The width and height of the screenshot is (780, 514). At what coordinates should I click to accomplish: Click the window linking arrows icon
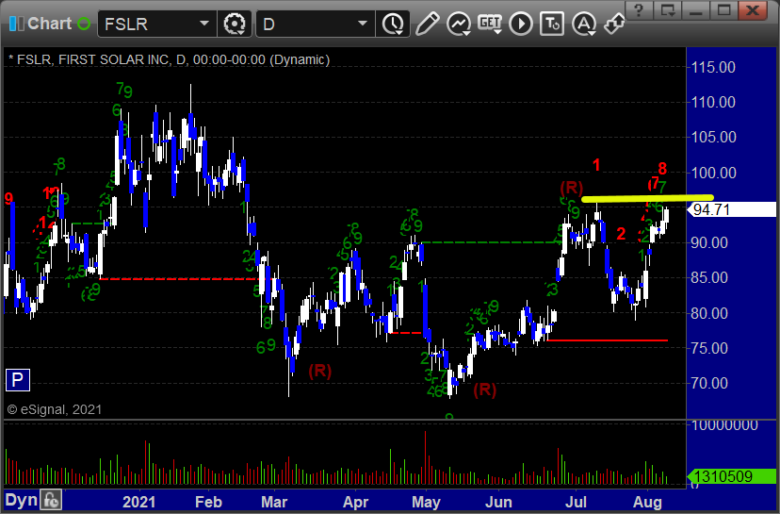(x=614, y=24)
